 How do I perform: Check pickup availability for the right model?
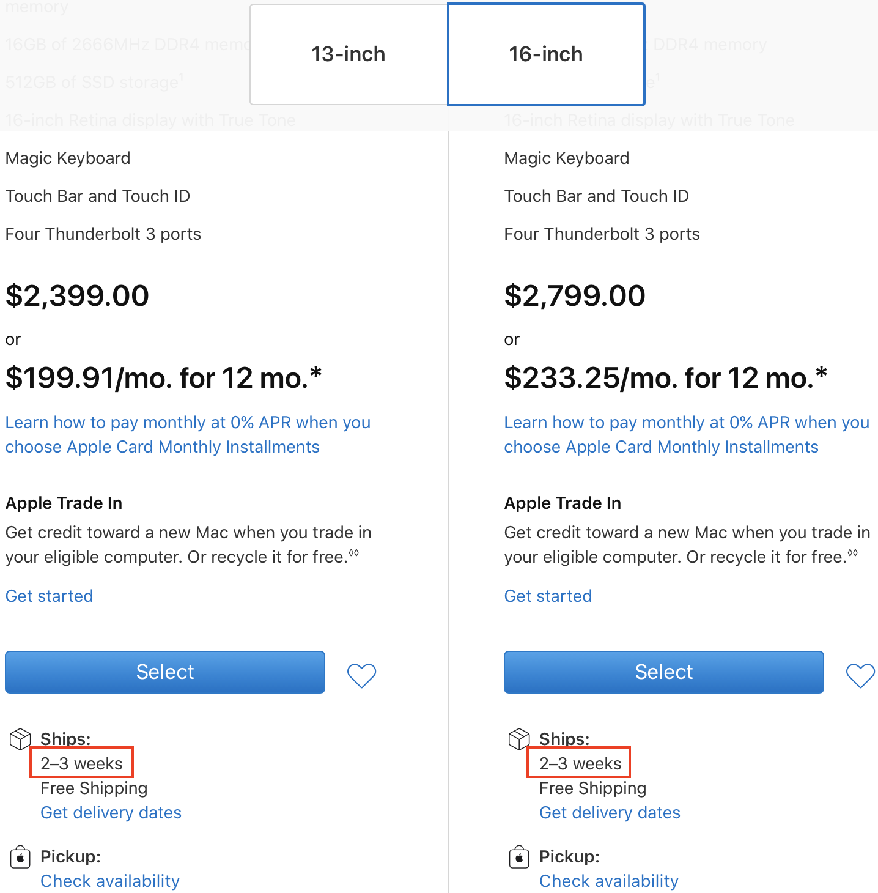click(x=609, y=881)
